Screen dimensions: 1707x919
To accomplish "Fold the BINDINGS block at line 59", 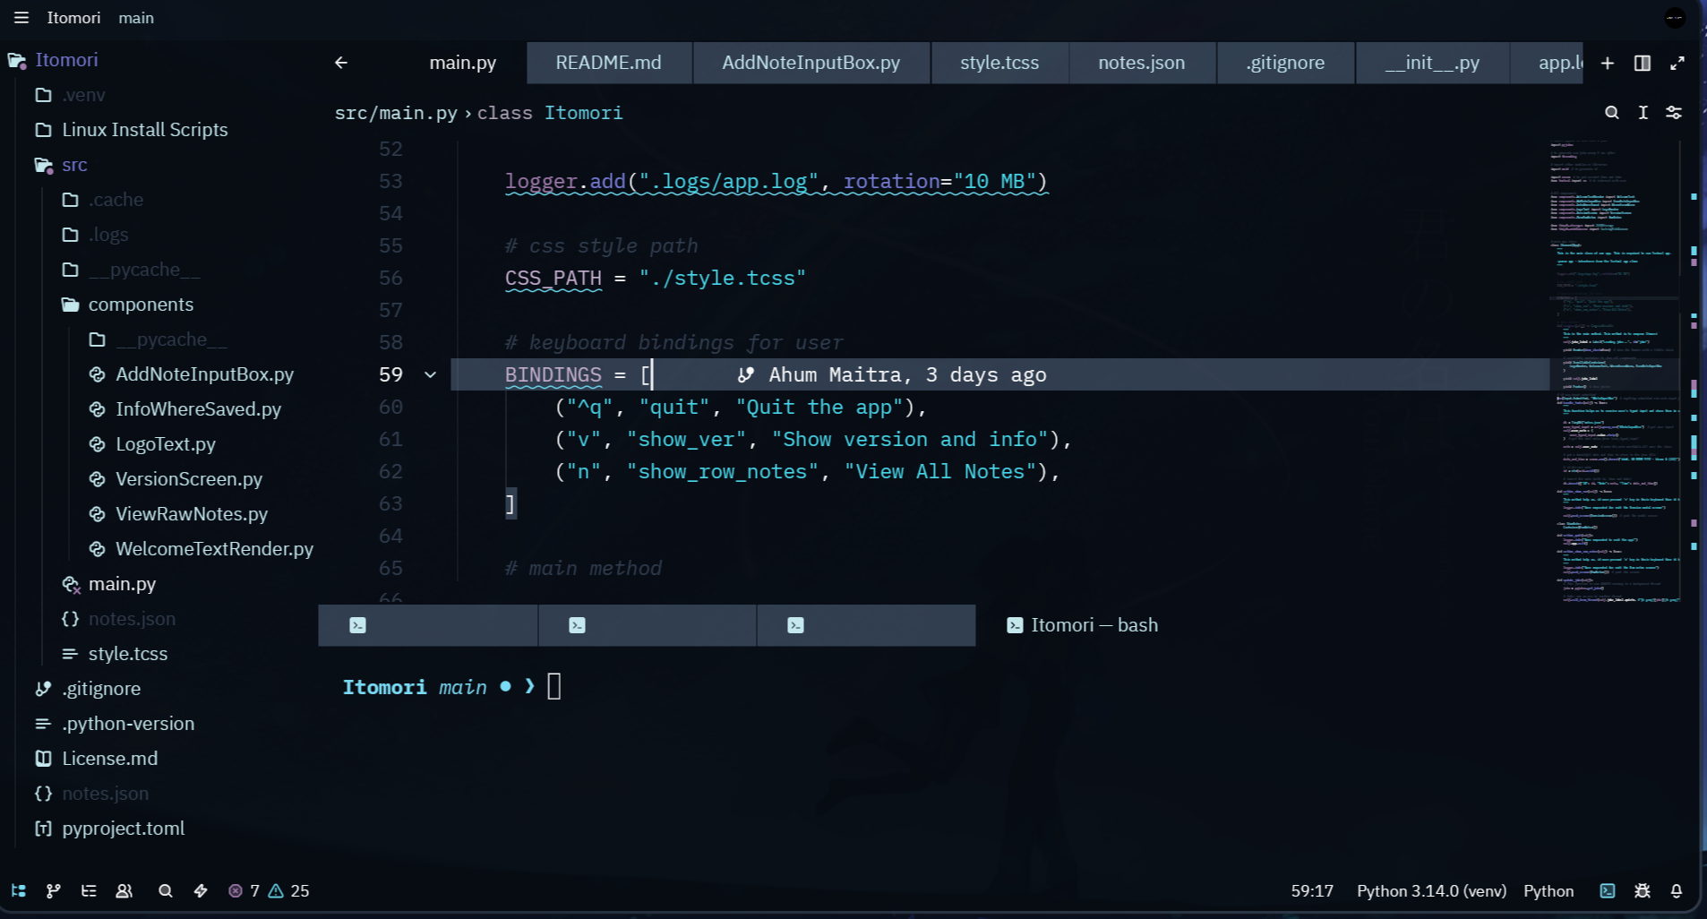I will click(x=430, y=375).
